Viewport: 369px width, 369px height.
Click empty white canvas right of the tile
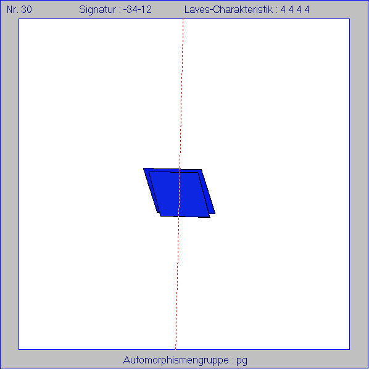point(283,188)
